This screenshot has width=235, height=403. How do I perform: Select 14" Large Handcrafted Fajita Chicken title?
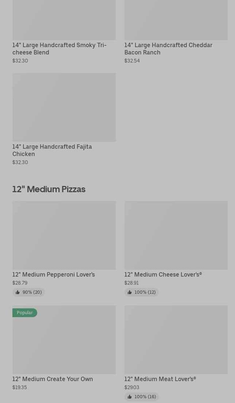click(52, 150)
